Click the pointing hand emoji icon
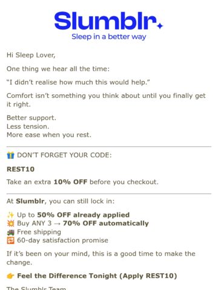The width and height of the screenshot is (218, 290). tap(10, 276)
